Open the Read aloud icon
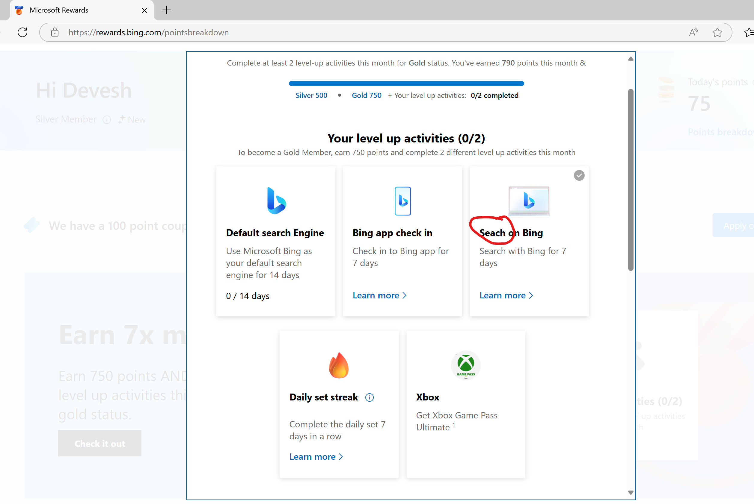 click(693, 32)
